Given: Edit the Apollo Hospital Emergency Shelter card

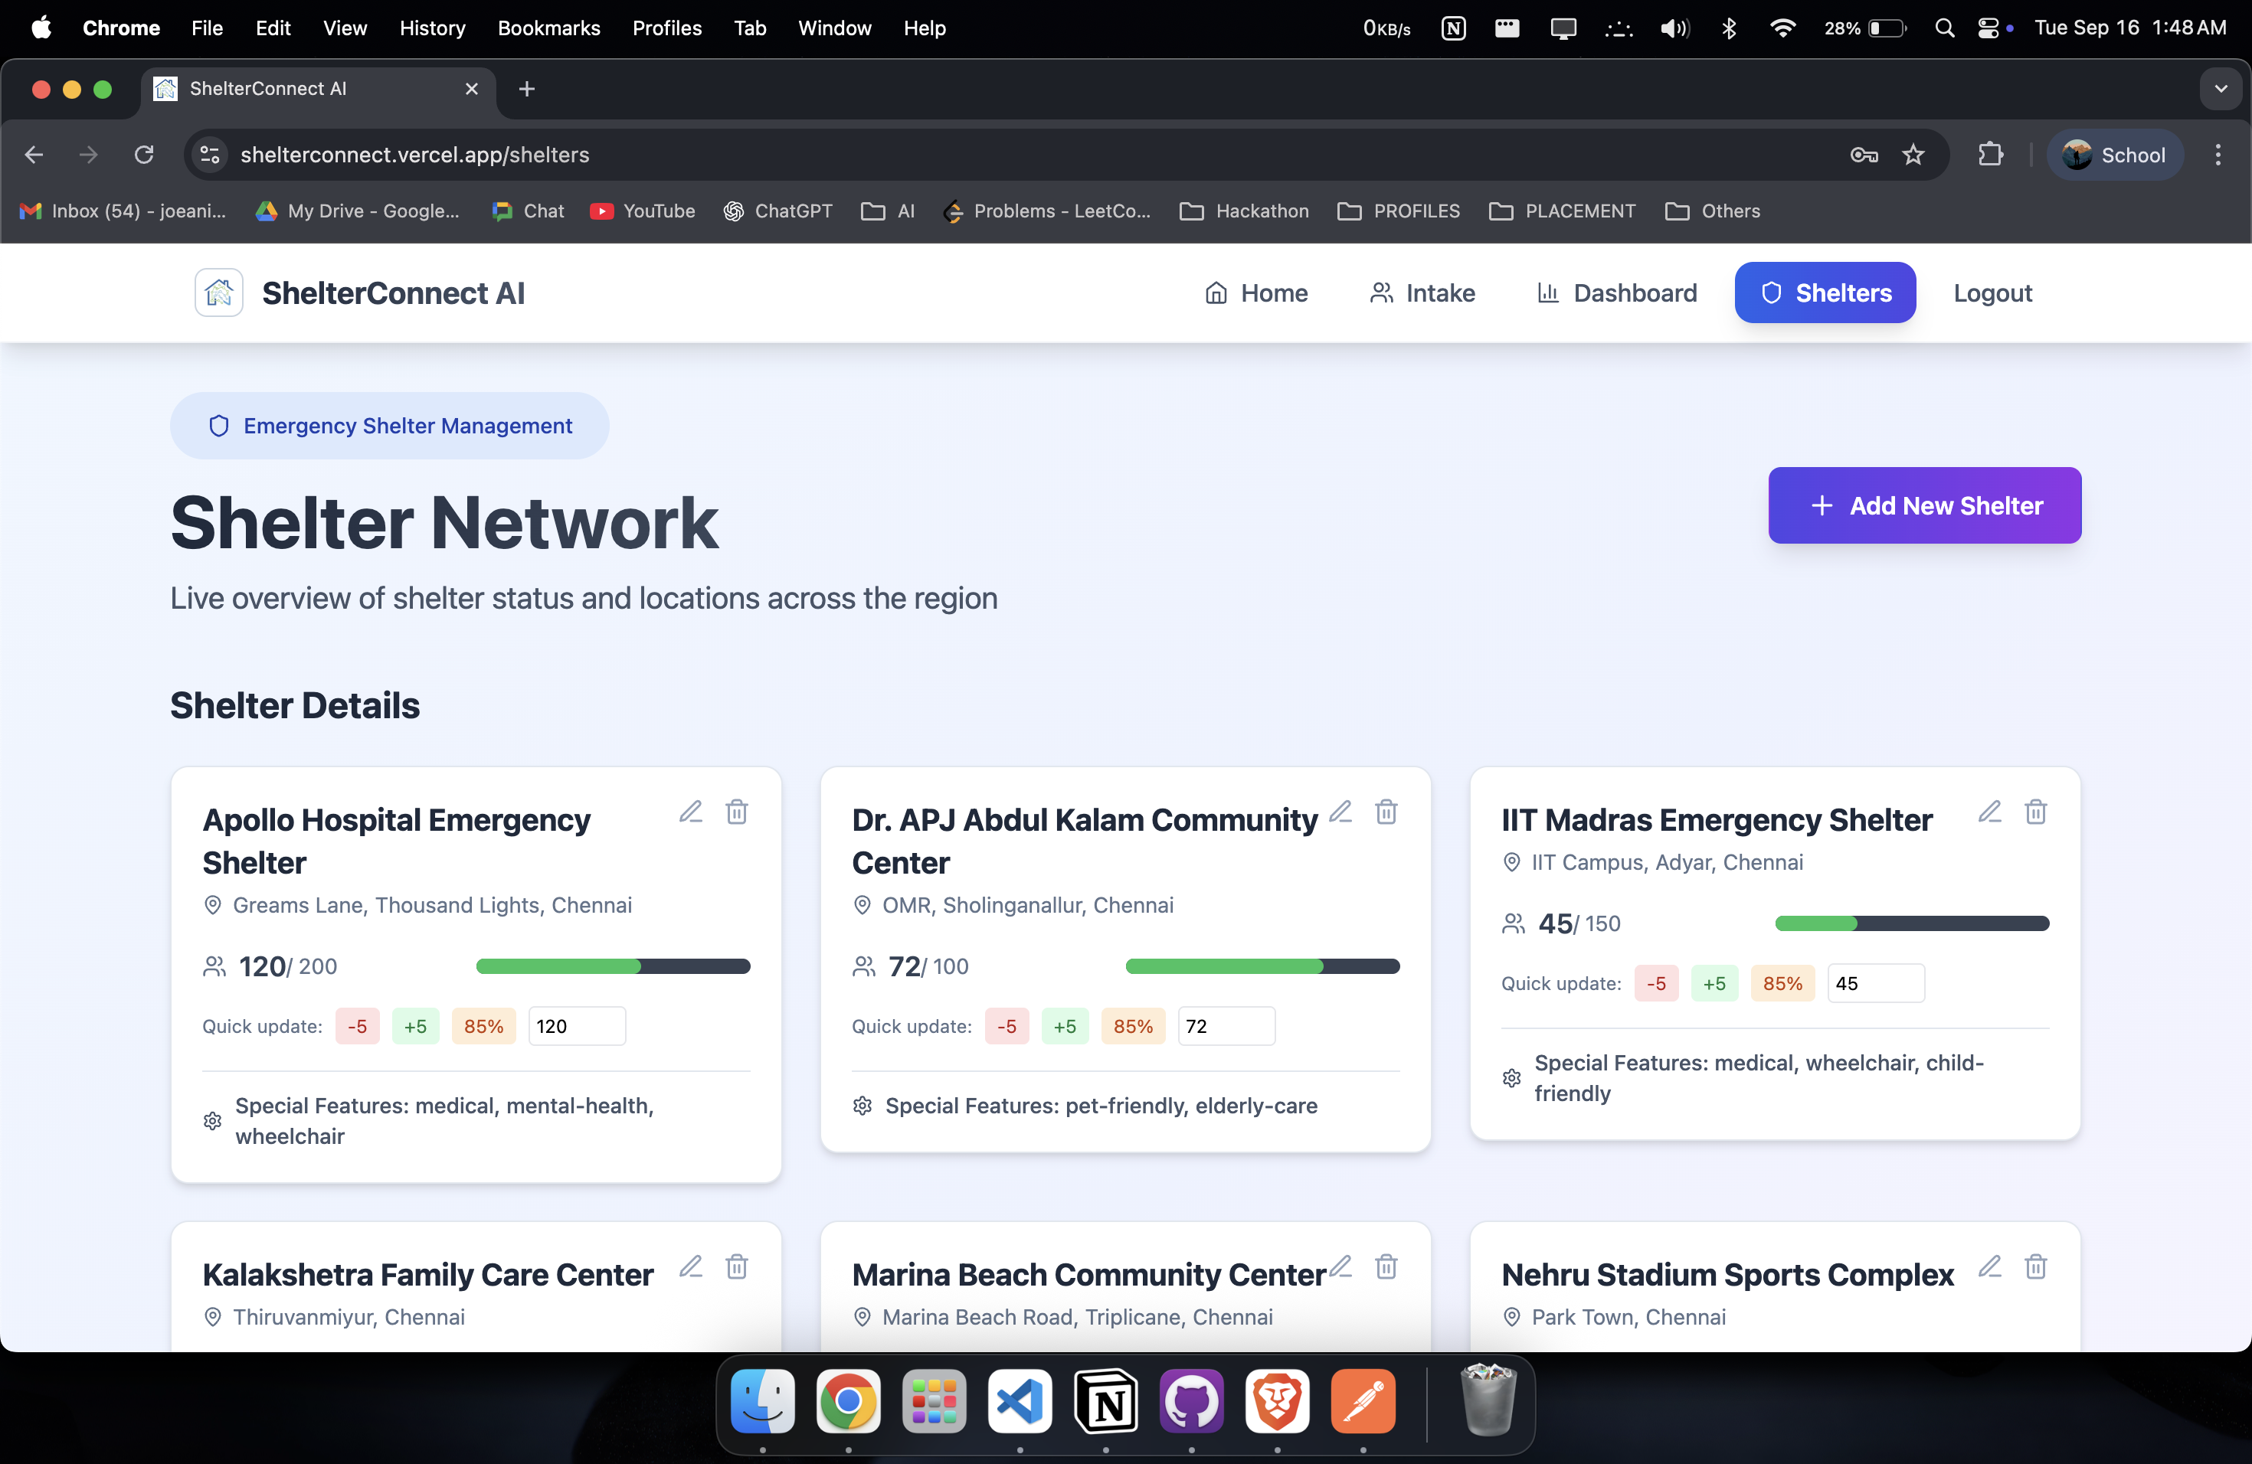Looking at the screenshot, I should (691, 812).
